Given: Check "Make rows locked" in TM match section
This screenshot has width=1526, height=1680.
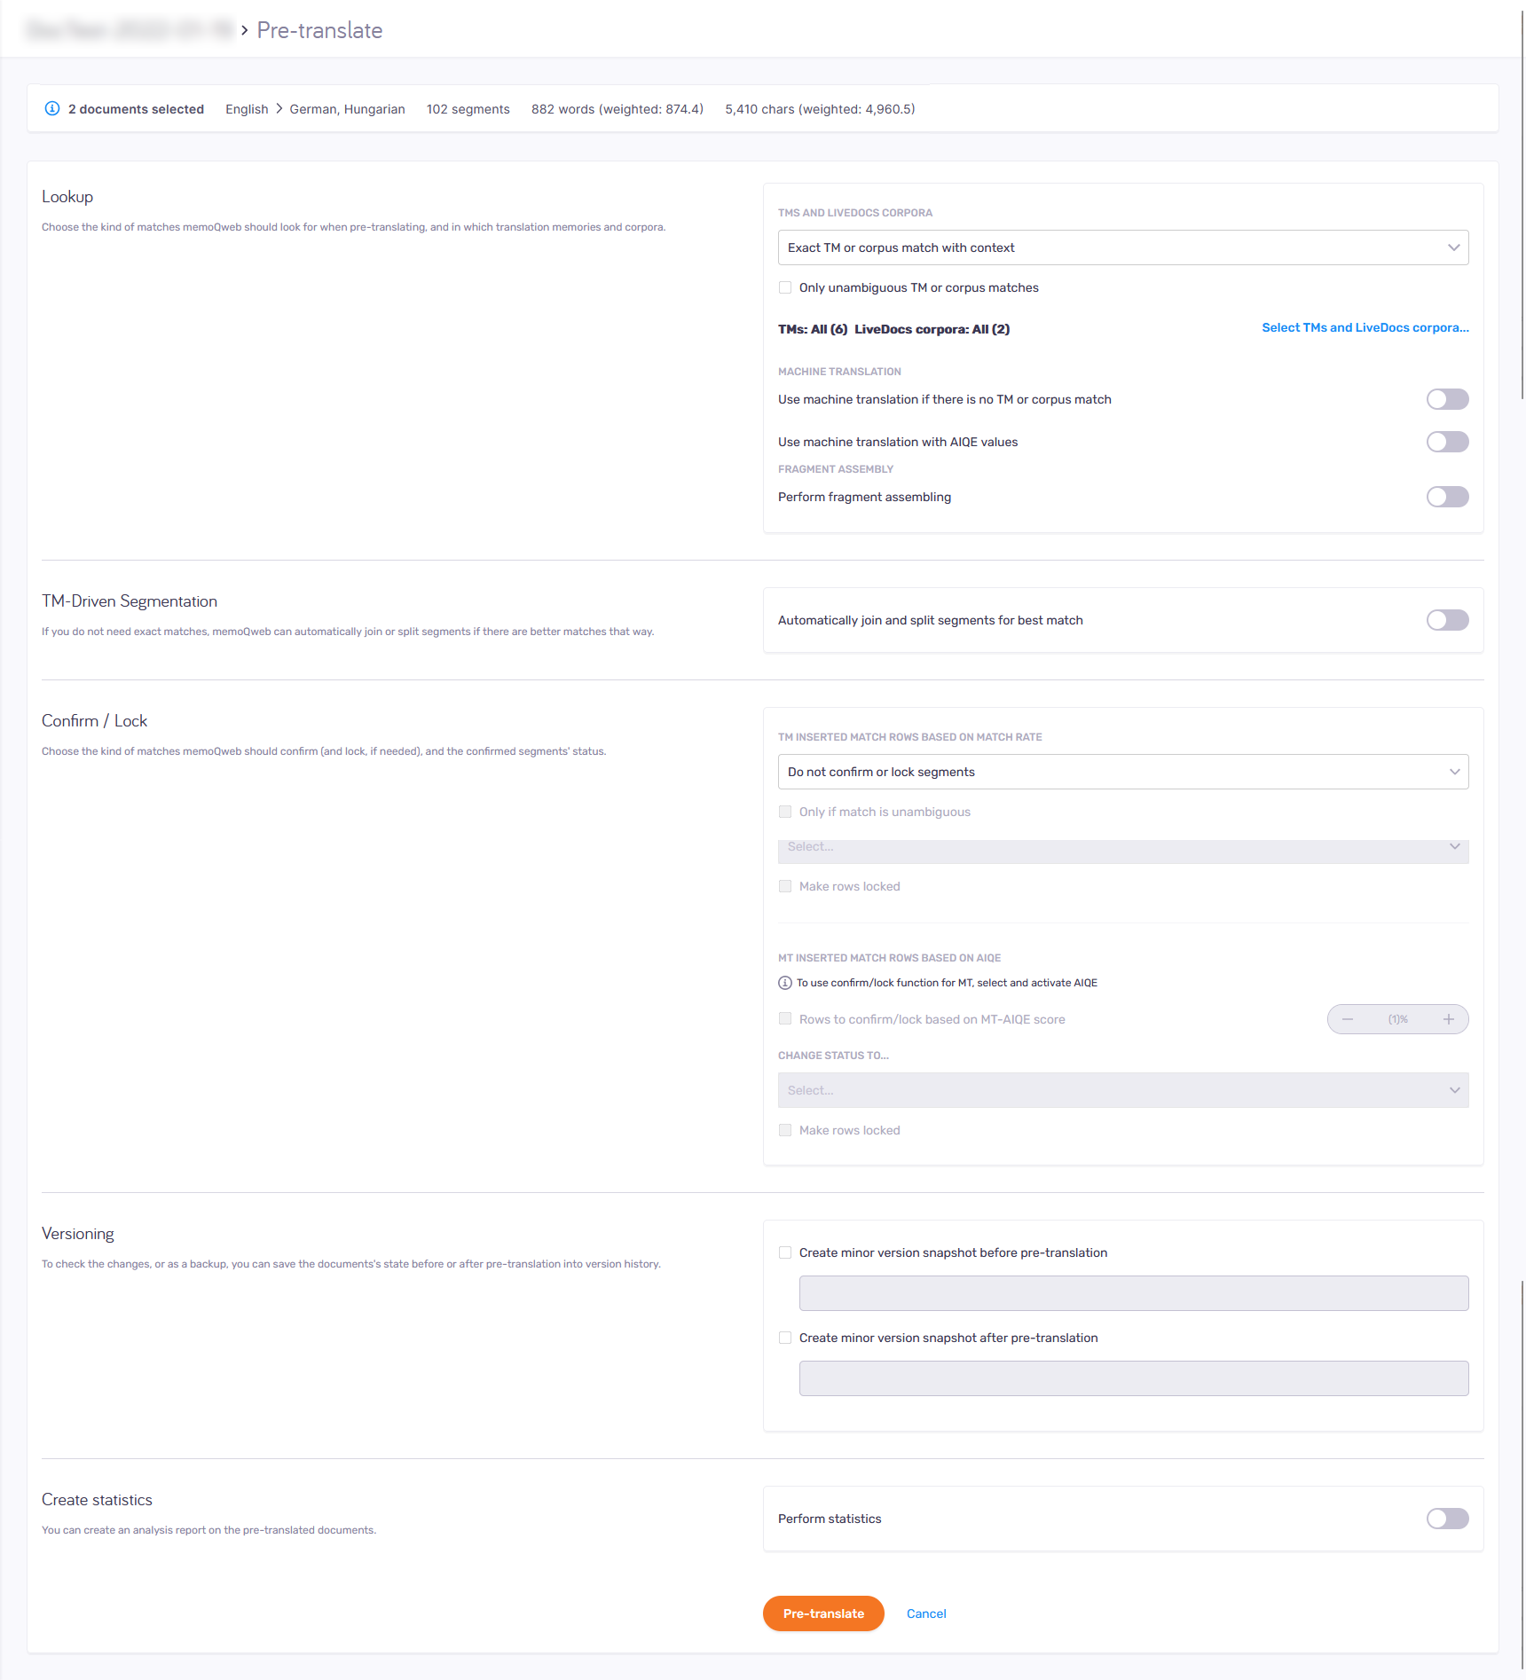Looking at the screenshot, I should coord(784,885).
